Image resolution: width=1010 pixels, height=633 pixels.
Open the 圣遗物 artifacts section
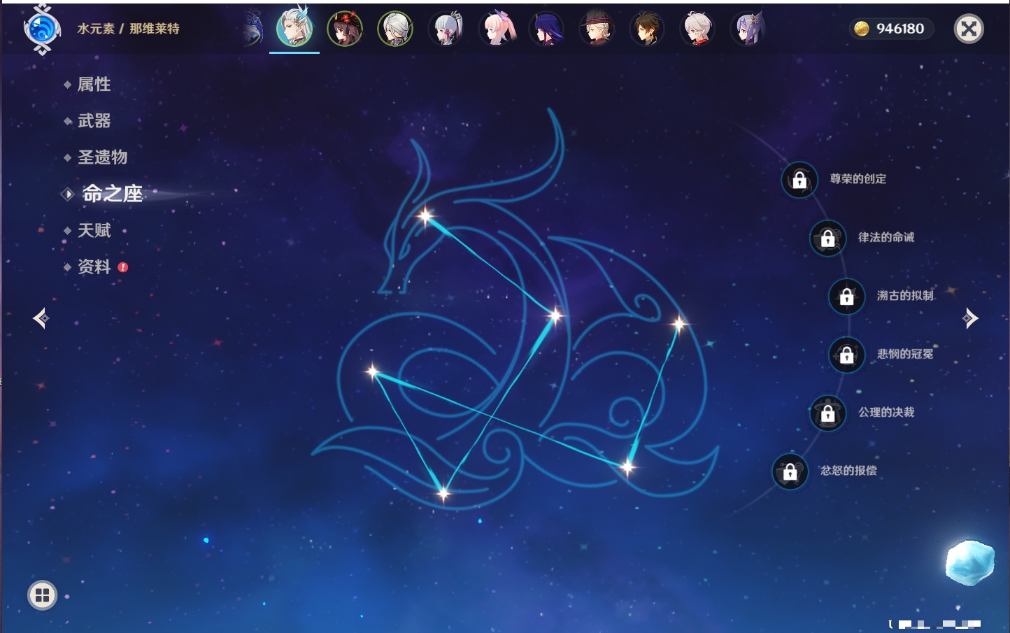pos(102,157)
